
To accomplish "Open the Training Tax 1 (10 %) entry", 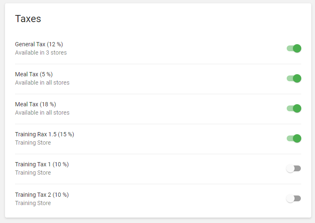I will 42,164.
